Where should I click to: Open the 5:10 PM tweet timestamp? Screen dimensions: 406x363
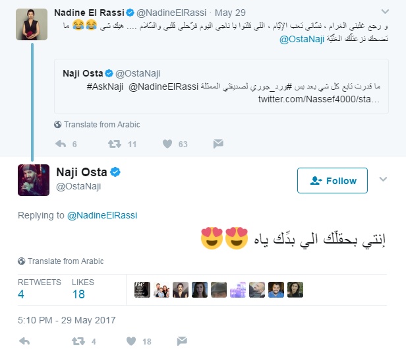(67, 320)
